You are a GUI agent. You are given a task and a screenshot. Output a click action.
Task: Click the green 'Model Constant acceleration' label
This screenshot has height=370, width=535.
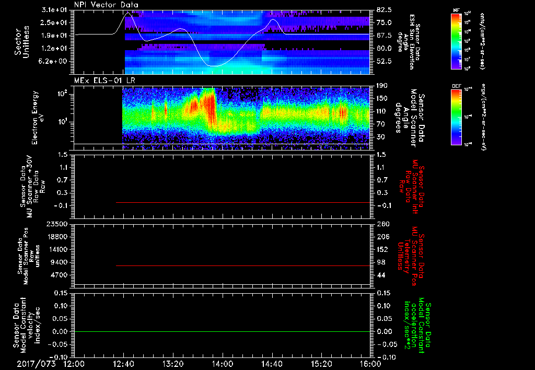click(417, 326)
